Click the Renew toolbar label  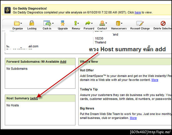coord(76,29)
